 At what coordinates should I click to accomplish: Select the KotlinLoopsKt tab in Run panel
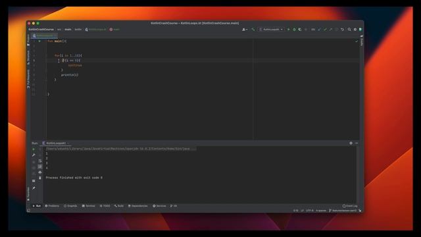point(55,144)
